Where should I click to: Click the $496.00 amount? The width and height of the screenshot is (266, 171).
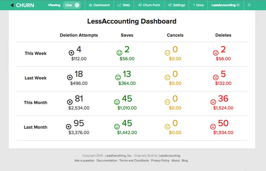click(79, 83)
